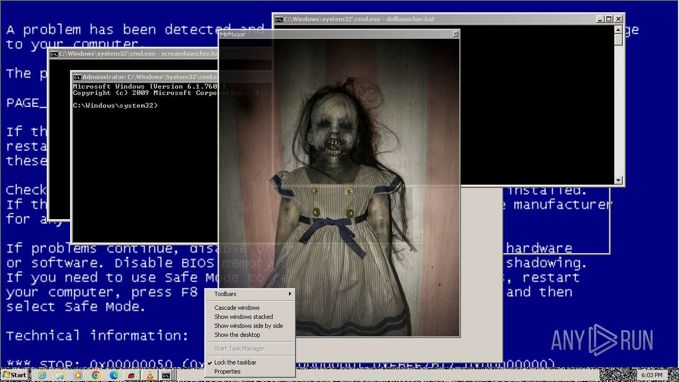The height and width of the screenshot is (382, 679).
Task: Select Show windows stacked
Action: click(250, 317)
